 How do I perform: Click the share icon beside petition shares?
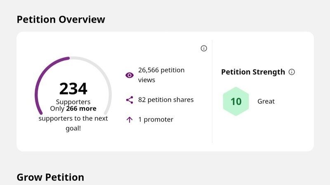tap(130, 100)
